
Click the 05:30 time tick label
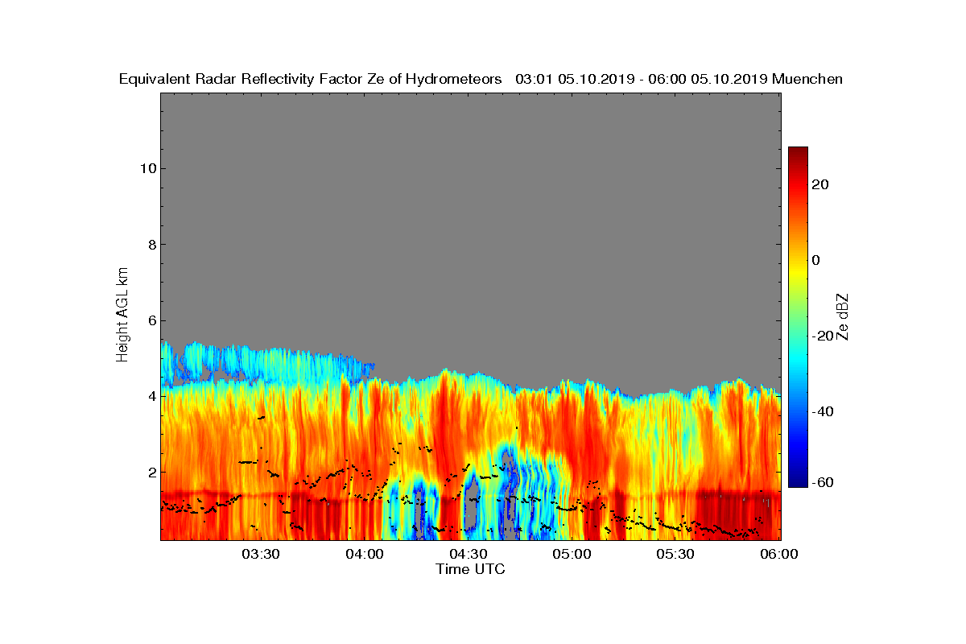pyautogui.click(x=676, y=554)
